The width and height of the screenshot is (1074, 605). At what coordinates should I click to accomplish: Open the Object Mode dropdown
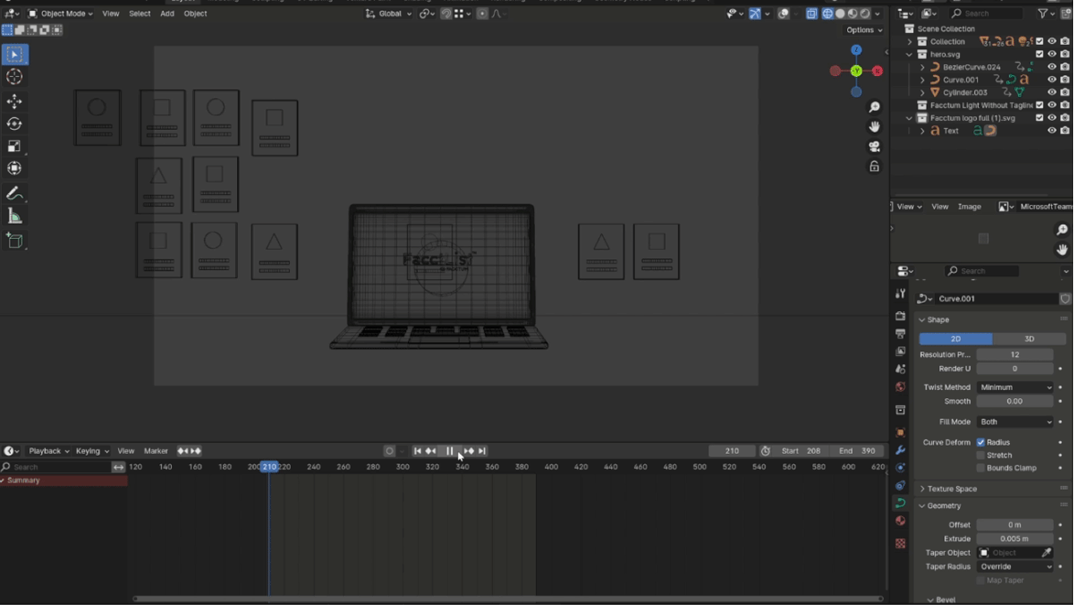(60, 13)
